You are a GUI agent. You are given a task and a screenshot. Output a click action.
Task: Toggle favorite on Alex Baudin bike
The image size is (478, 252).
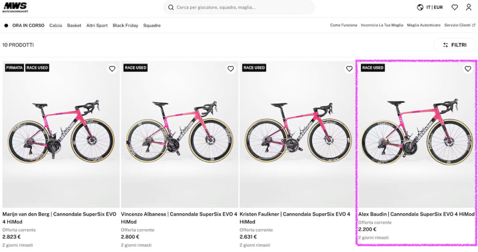(468, 69)
